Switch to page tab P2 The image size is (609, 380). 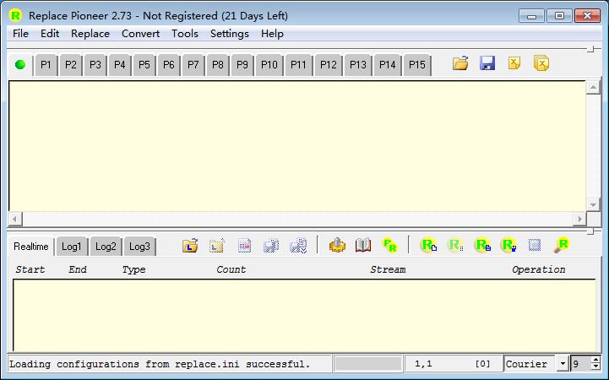71,65
